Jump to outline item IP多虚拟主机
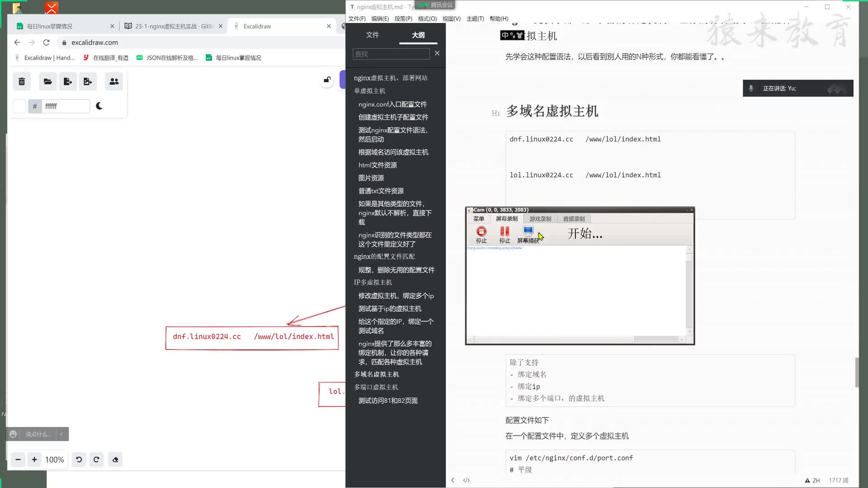 click(373, 282)
